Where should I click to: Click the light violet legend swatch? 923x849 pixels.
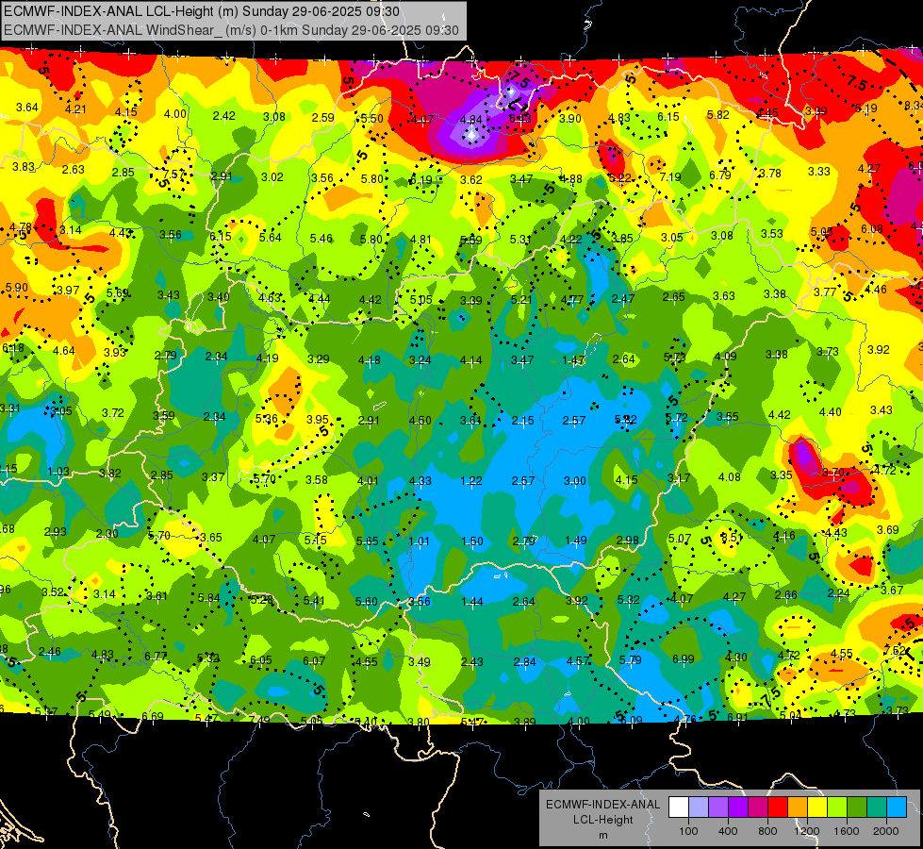tap(718, 807)
